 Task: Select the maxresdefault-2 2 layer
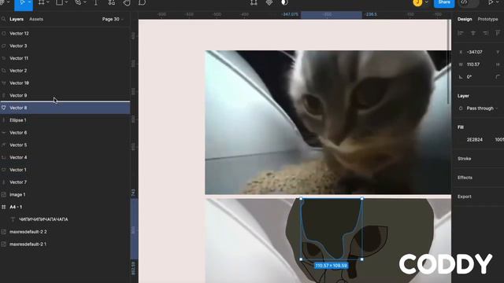(65, 232)
